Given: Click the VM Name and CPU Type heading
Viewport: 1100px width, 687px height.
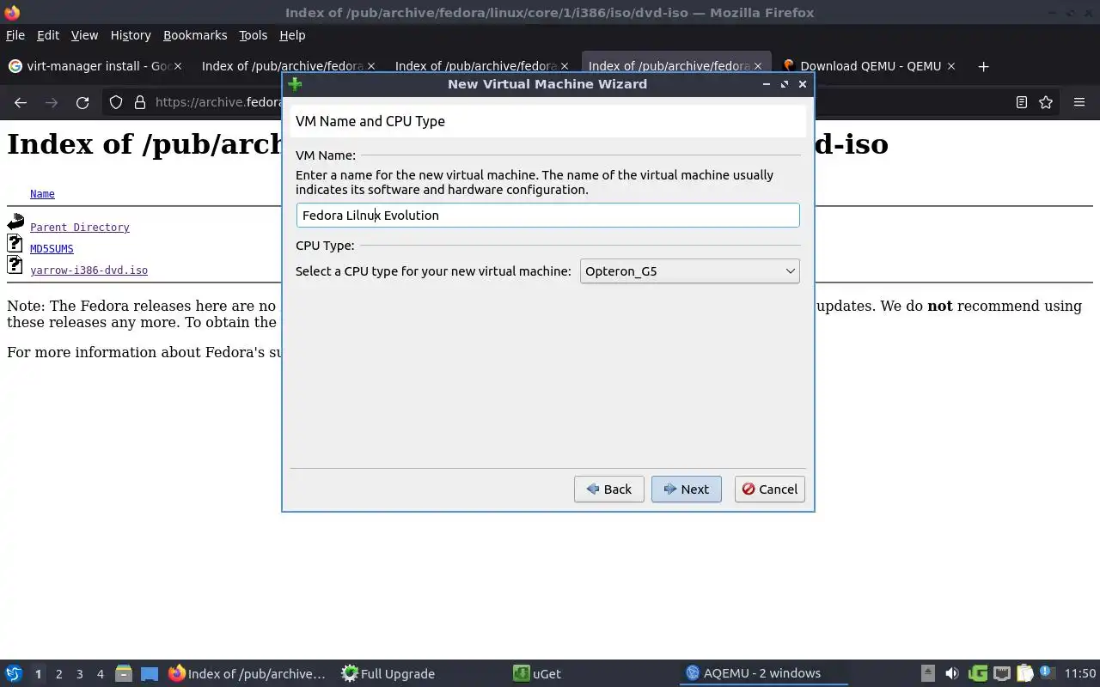Looking at the screenshot, I should click(370, 121).
